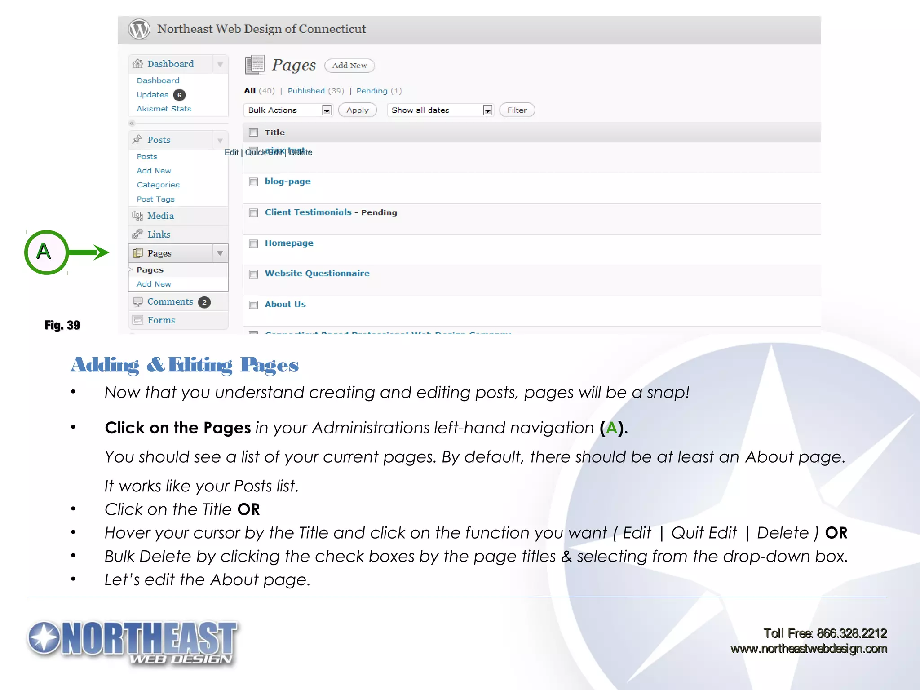This screenshot has height=690, width=920.
Task: Click the Comments speech bubble icon
Action: (x=137, y=301)
